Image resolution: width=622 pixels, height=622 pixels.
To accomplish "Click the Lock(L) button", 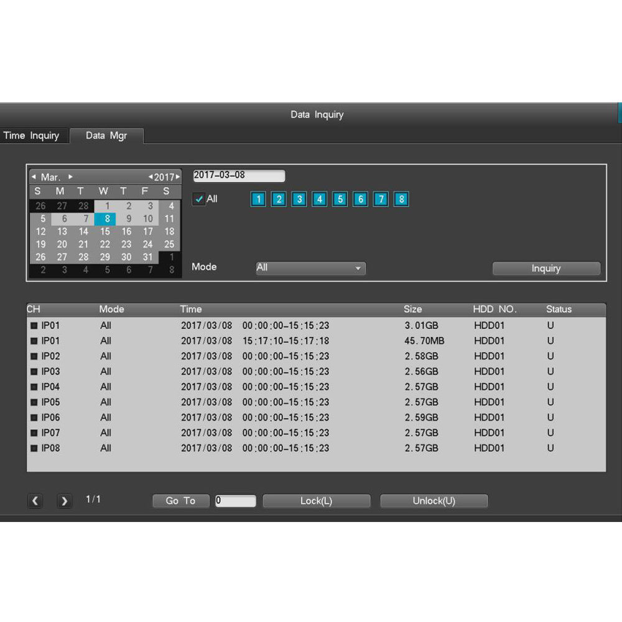I will (316, 501).
